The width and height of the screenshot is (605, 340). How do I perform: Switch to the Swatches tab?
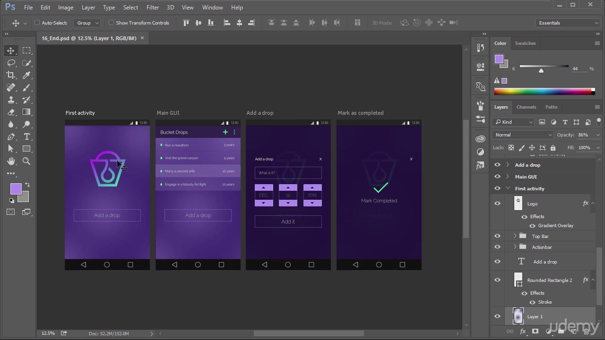point(525,43)
